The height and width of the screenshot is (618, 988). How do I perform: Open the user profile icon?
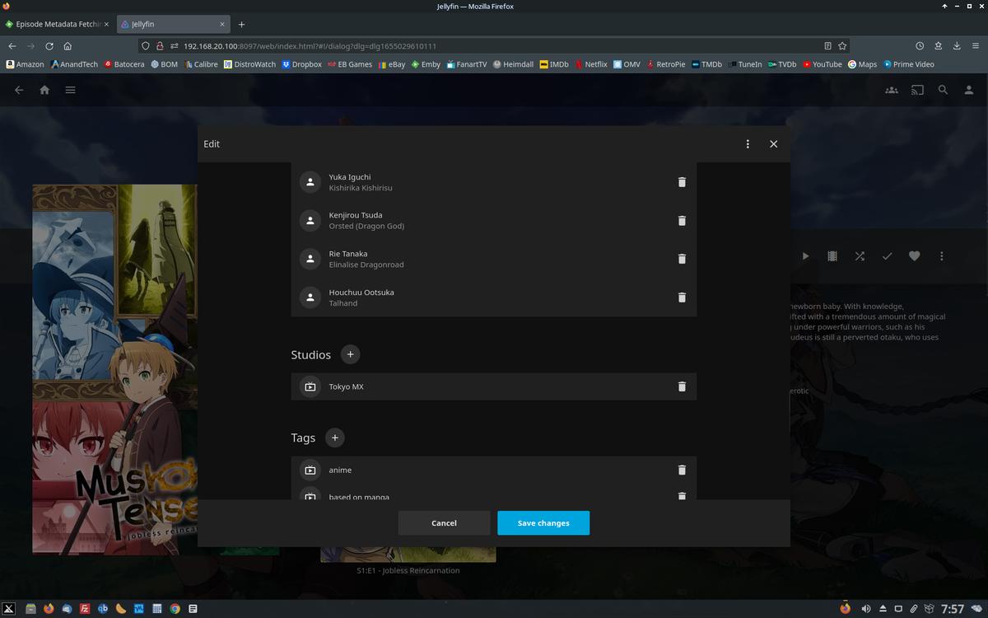[x=969, y=90]
